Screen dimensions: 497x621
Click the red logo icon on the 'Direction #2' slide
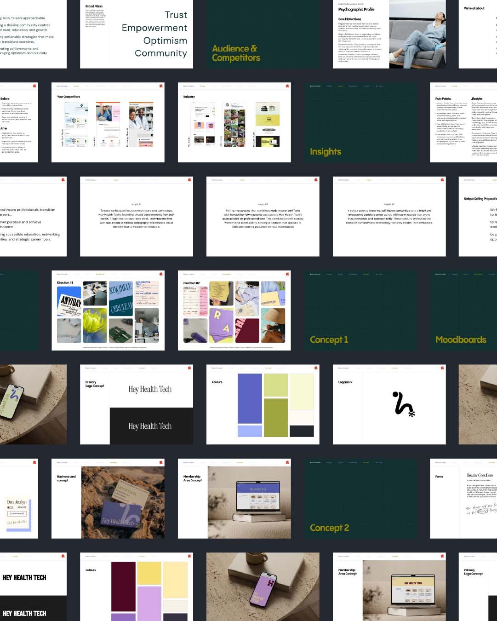[287, 273]
